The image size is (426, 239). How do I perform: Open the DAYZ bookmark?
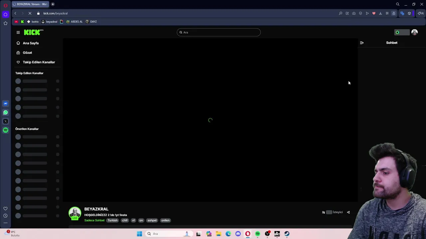coord(91,22)
